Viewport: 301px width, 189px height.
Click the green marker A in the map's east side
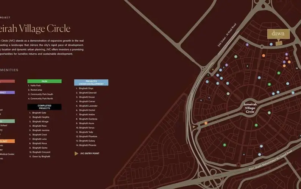click(269, 84)
